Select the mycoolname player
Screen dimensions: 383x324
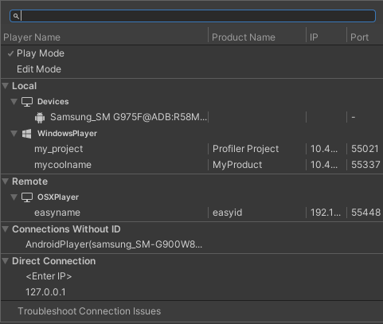192,165
